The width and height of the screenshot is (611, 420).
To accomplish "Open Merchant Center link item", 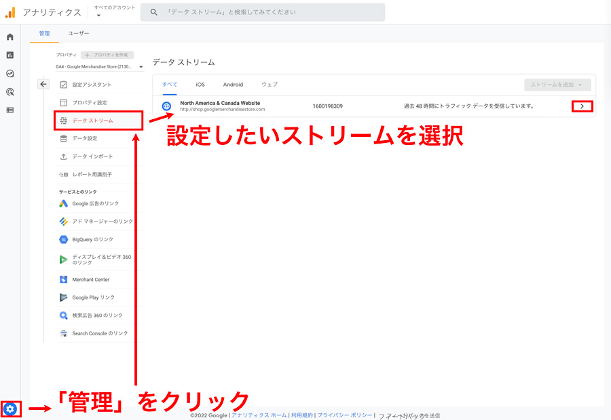I will click(x=100, y=280).
